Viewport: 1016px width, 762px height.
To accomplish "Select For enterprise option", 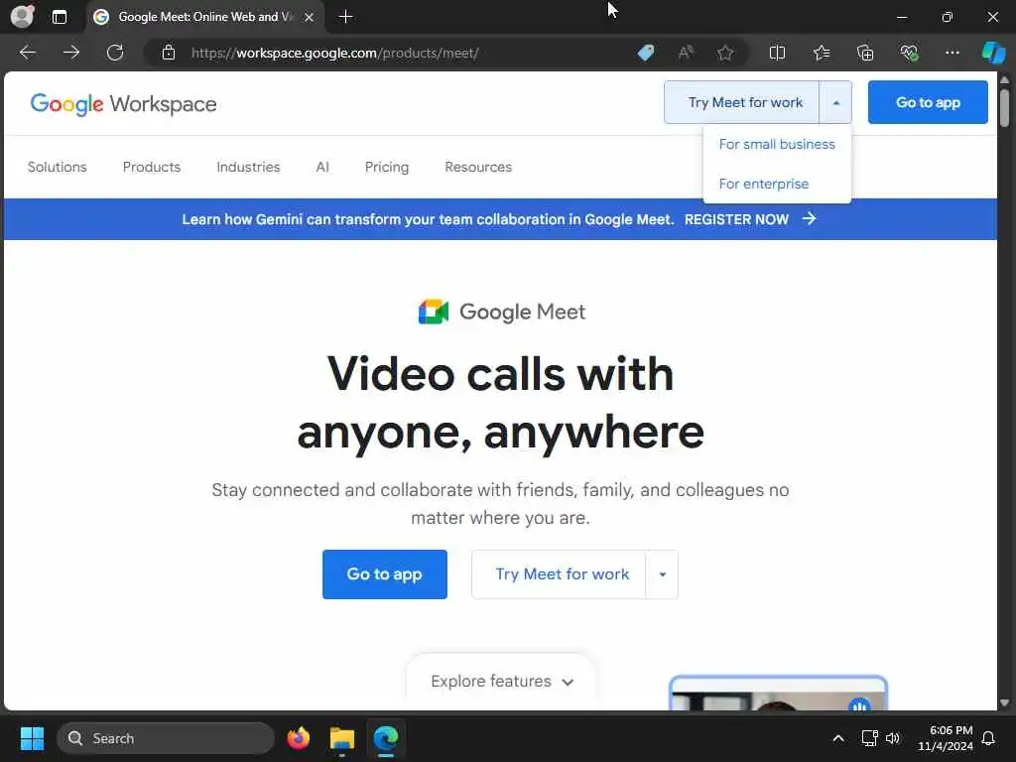I will [764, 184].
